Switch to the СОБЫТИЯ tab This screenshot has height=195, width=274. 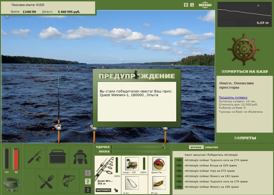[211, 148]
